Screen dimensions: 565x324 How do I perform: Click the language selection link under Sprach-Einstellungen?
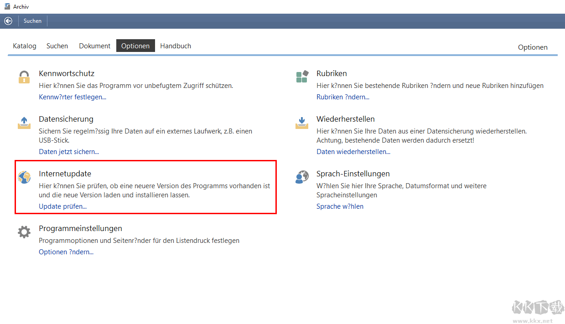point(340,206)
